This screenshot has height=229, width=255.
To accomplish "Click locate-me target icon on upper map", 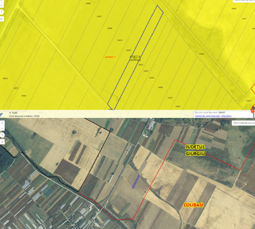I will [2, 18].
